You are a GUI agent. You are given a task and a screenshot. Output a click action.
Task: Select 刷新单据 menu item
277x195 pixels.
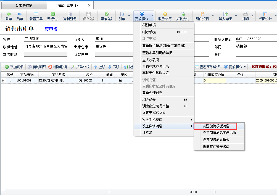(x=163, y=25)
